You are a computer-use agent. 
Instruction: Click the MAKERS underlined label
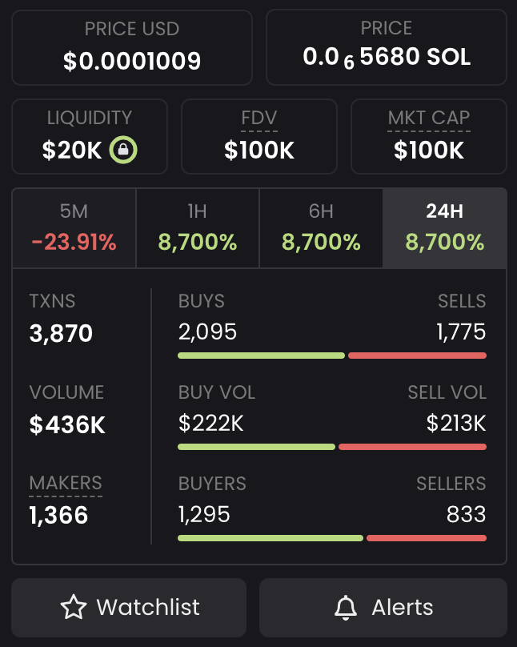click(x=66, y=484)
